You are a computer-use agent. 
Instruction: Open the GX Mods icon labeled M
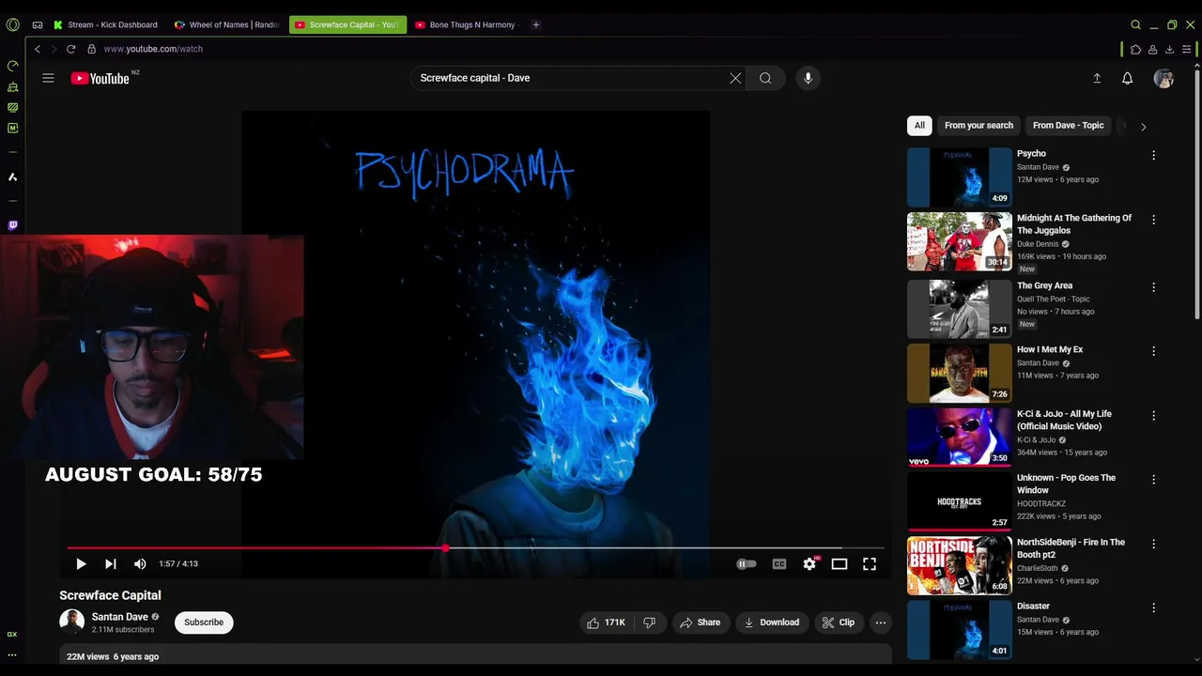(x=12, y=128)
